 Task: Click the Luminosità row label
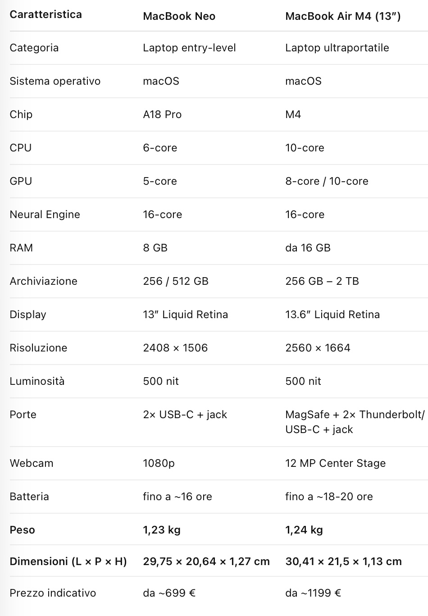pos(37,381)
